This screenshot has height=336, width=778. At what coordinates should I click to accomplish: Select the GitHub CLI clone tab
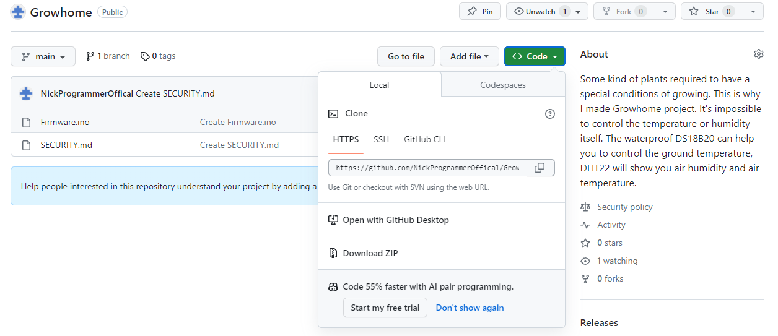pos(424,139)
